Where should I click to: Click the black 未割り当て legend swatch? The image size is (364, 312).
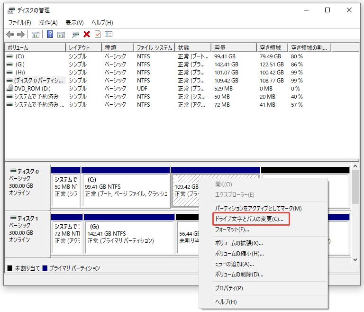(x=10, y=268)
